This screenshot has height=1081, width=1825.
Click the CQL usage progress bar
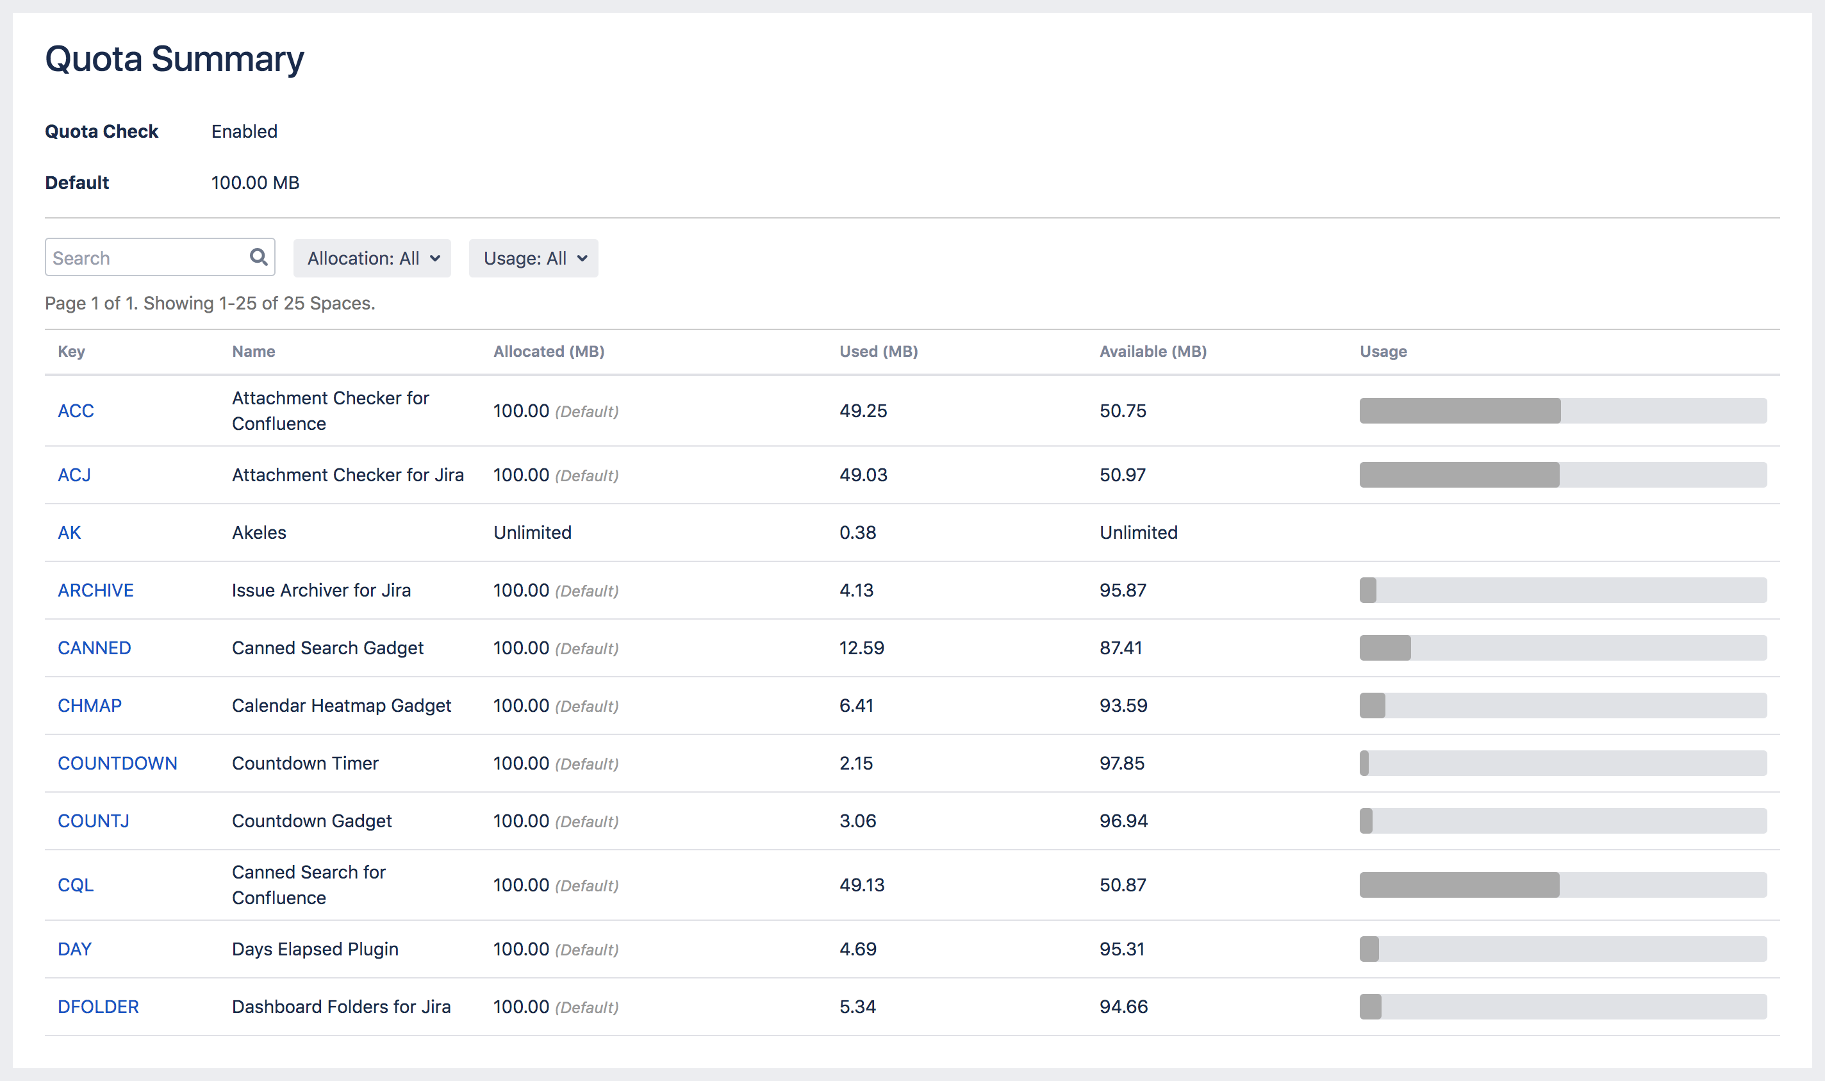pos(1562,885)
